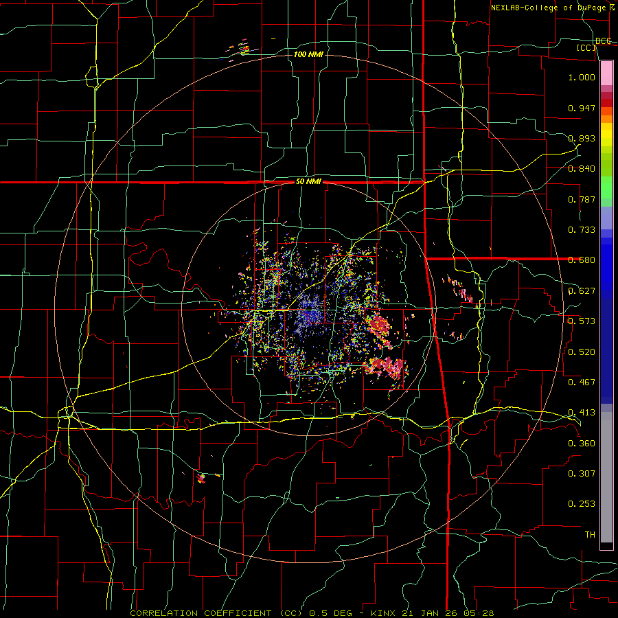Click the KINX 21 JAN 26 05:28 timestamp

click(x=433, y=613)
